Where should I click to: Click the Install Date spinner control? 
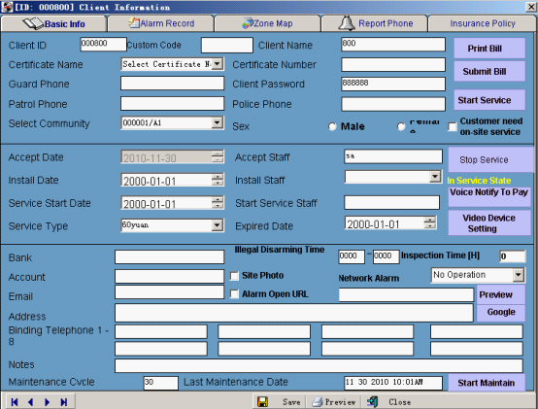[x=218, y=180]
